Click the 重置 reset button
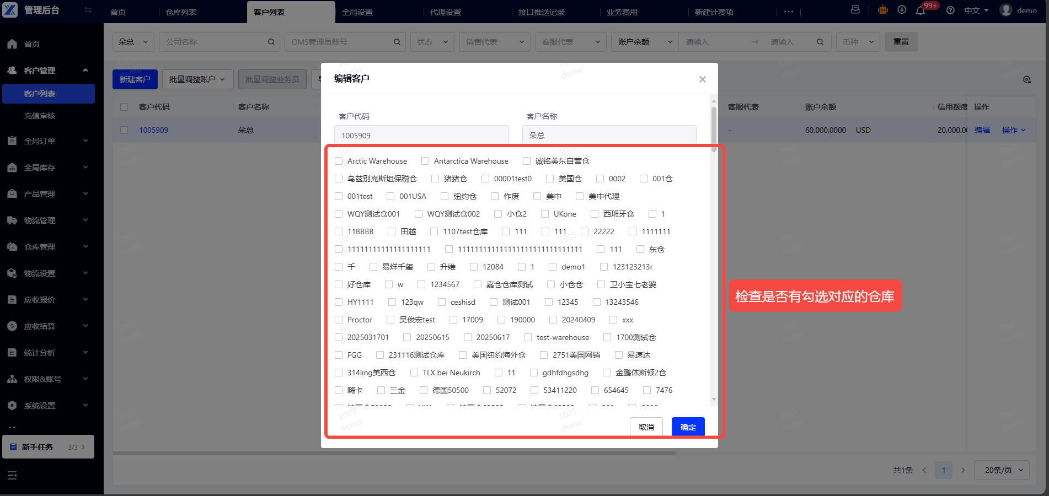Screen dimensions: 1049x496 coord(901,42)
